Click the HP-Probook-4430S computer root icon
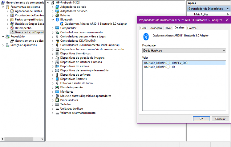231x147 pixels. [x=53, y=2]
